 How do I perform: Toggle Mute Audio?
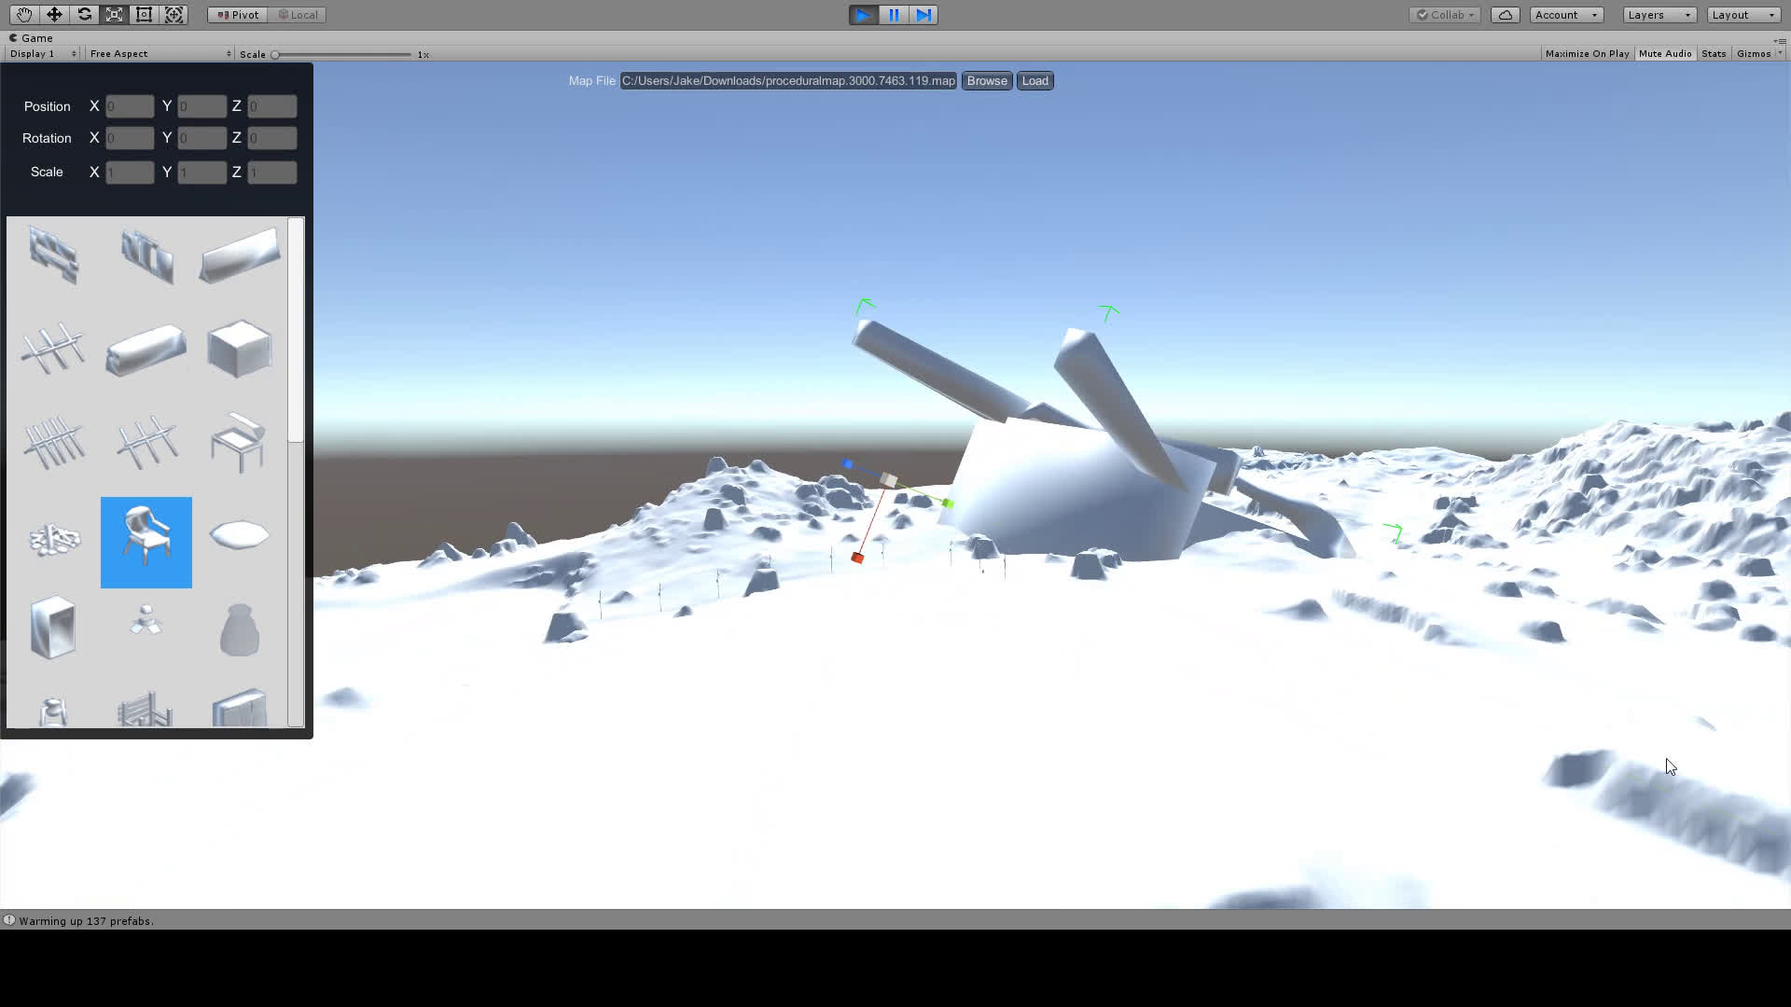click(1665, 54)
